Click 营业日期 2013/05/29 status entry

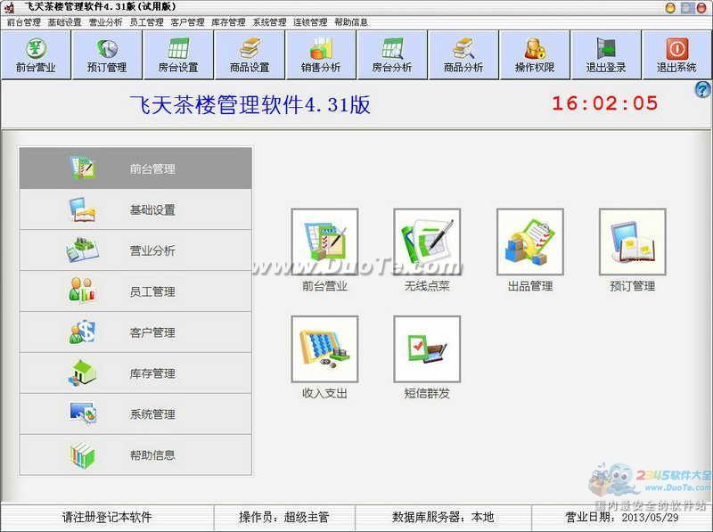point(621,517)
